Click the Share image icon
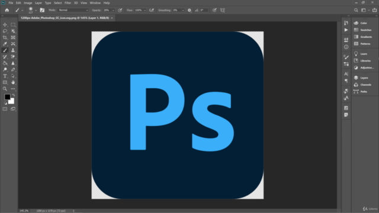Screen dimensions: 379x213 (374, 10)
